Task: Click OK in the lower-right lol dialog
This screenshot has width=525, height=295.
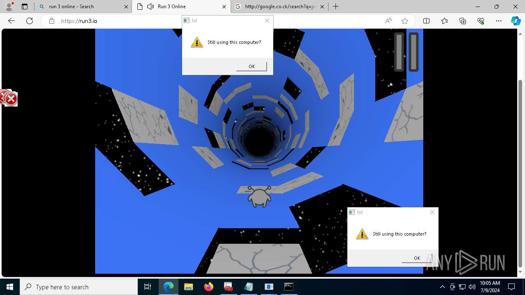Action: point(417,258)
